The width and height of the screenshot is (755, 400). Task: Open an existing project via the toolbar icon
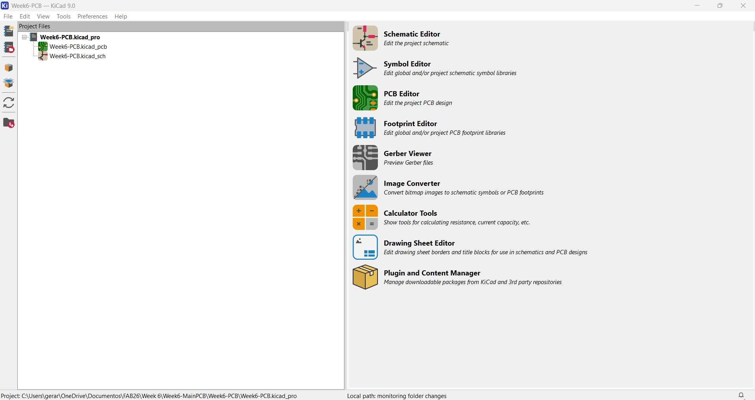9,48
